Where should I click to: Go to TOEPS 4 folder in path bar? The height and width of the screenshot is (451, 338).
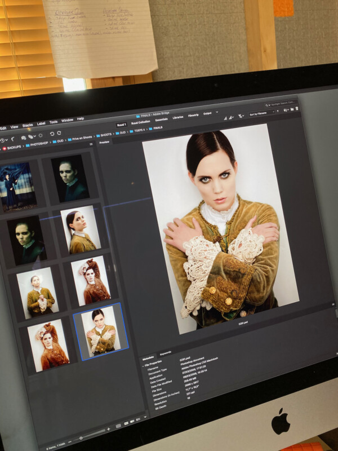(137, 131)
